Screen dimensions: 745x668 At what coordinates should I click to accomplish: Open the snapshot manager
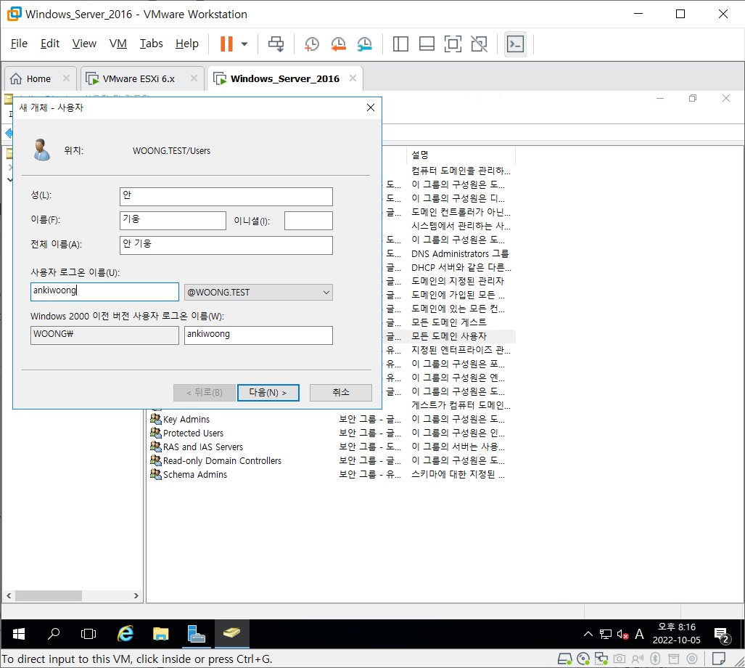coord(364,44)
